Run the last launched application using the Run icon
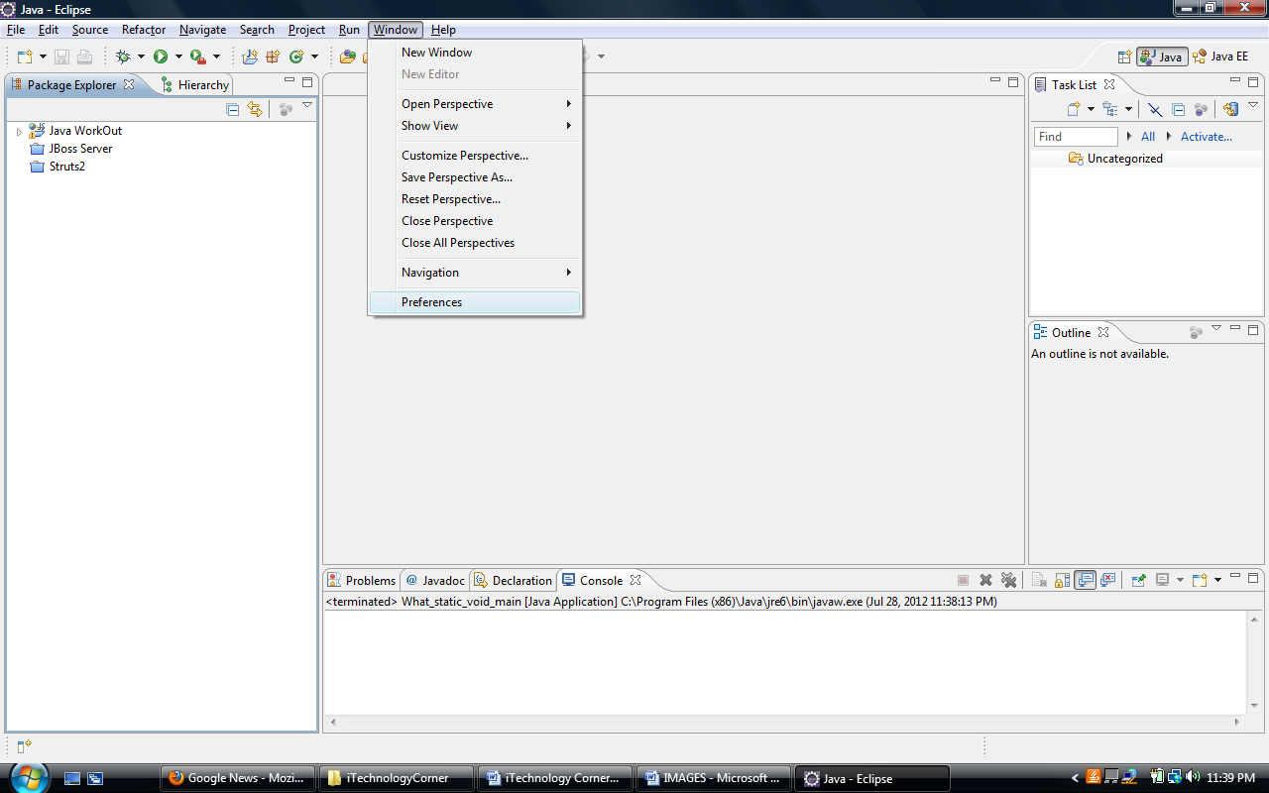The image size is (1269, 793). click(x=162, y=57)
